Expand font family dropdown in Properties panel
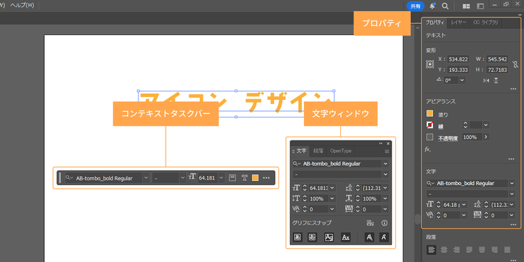 coord(512,183)
